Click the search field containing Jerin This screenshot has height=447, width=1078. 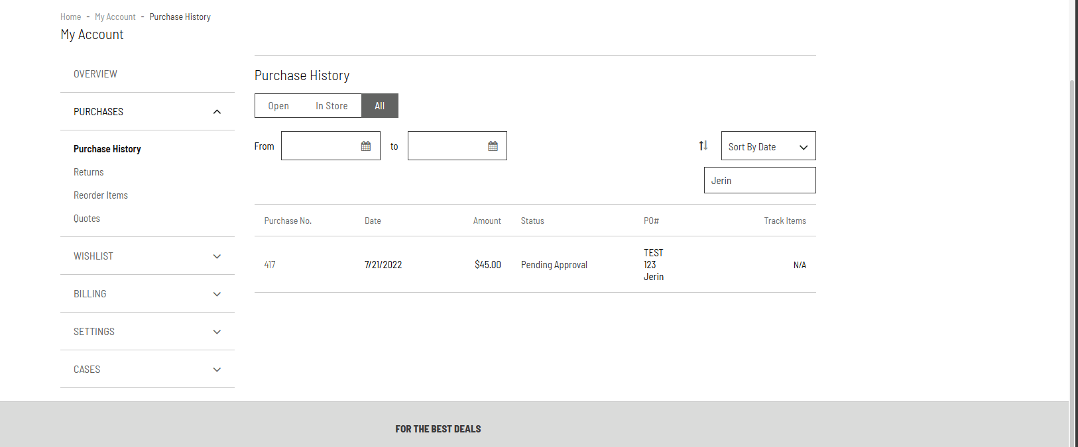(x=759, y=180)
